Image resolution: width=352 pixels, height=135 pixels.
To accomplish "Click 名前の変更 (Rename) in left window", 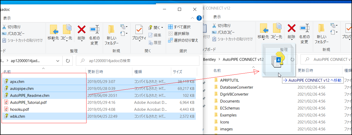I will coord(94,35).
